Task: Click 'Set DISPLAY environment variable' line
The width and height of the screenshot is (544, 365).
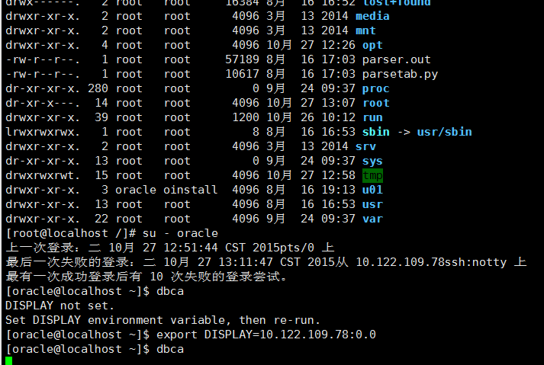Action: coord(163,320)
